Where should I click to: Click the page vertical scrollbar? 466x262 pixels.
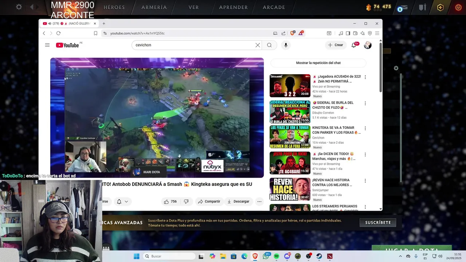pyautogui.click(x=380, y=67)
